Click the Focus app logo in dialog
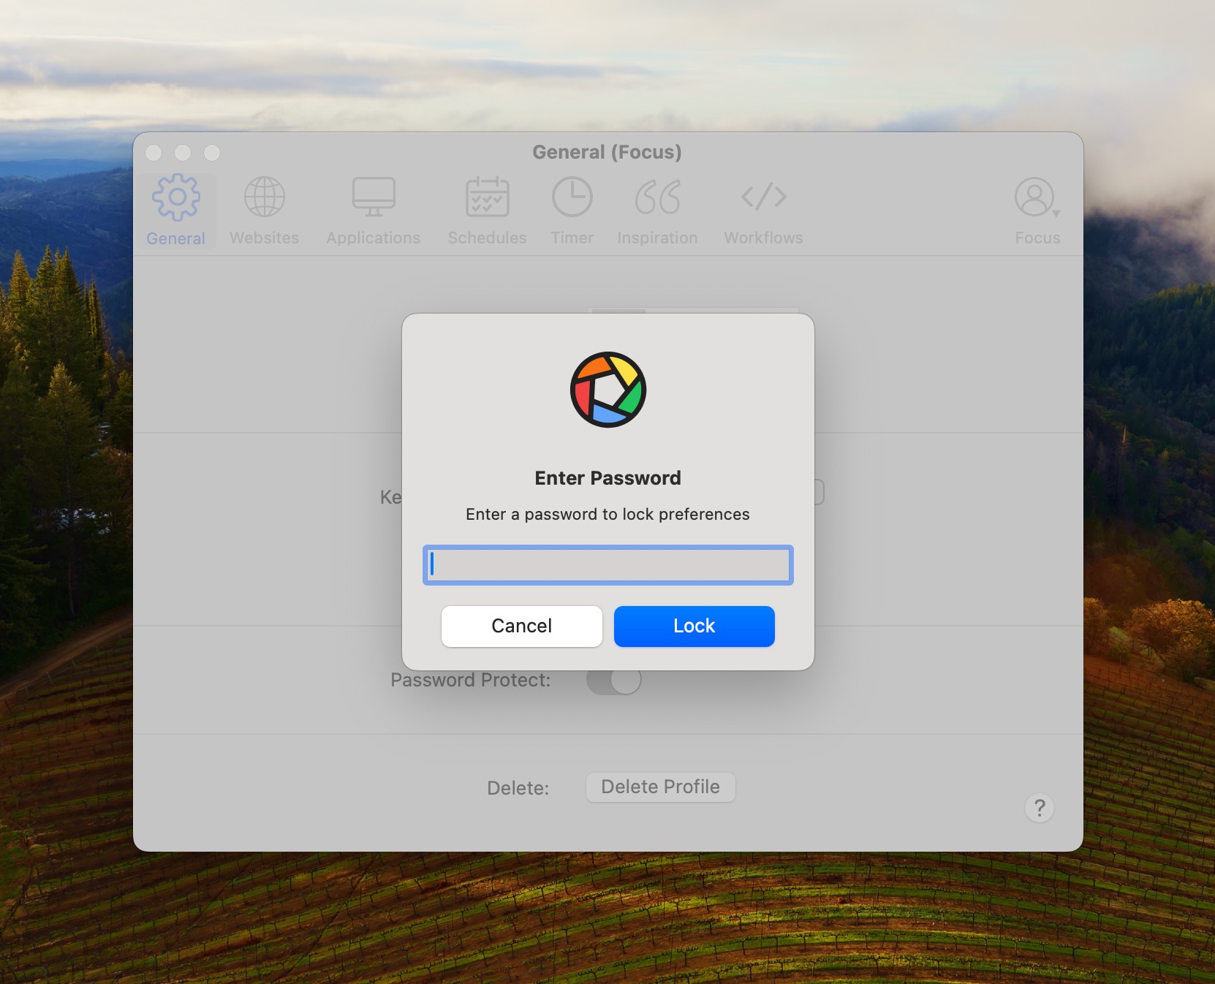1215x984 pixels. (608, 390)
